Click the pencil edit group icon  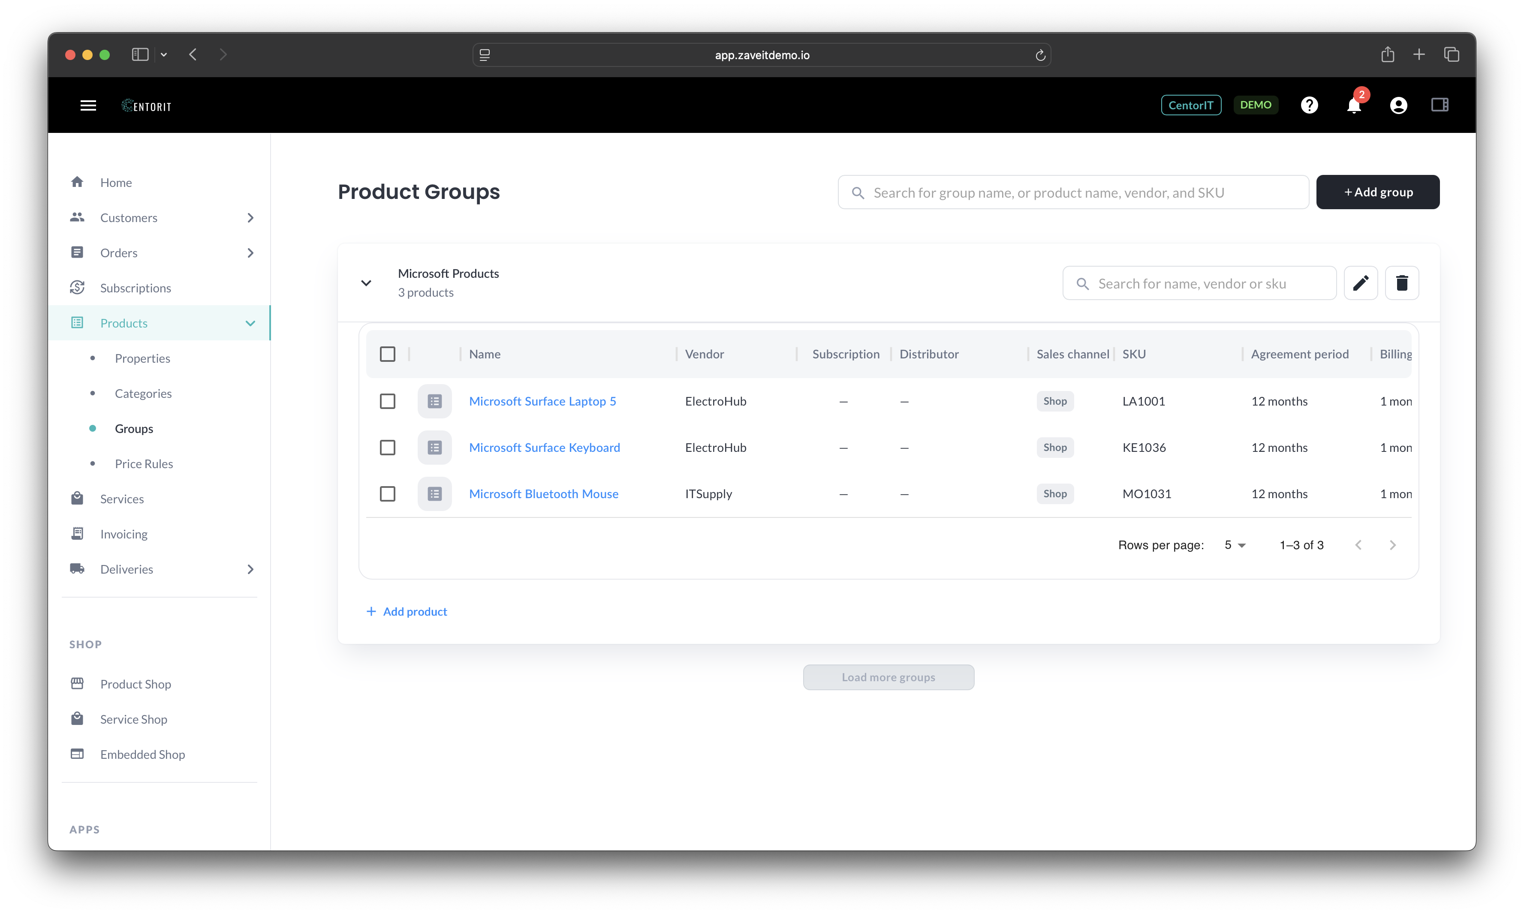(1360, 283)
